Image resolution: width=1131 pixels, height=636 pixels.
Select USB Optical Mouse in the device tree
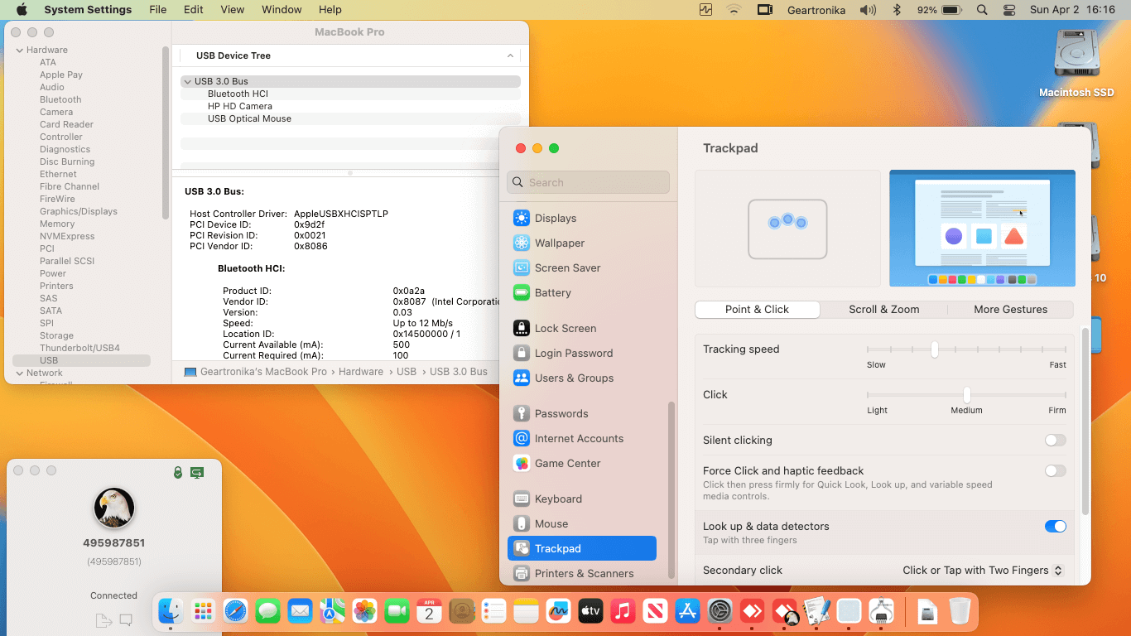[249, 118]
